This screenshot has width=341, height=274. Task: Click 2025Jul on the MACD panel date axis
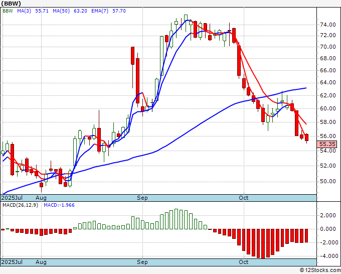coord(12,262)
